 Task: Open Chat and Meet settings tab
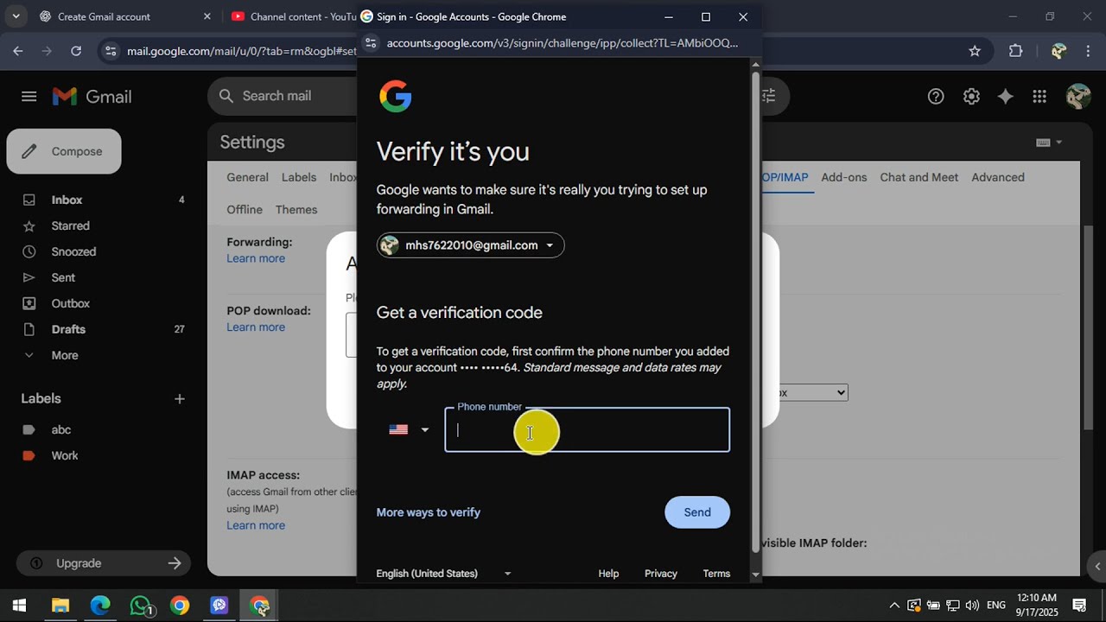point(919,177)
